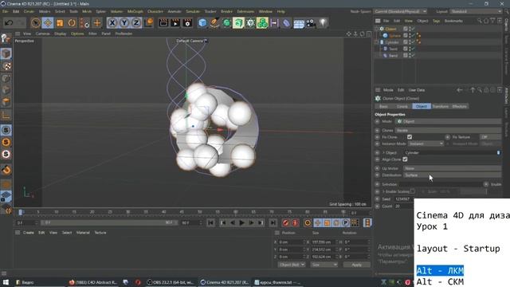Click Render to Picture Viewer icon

(x=175, y=23)
